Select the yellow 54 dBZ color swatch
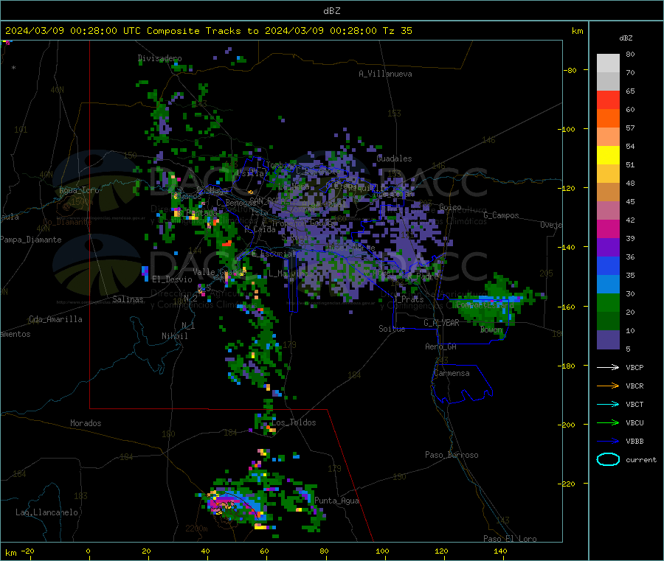Screen dimensions: 664x561 (608, 156)
